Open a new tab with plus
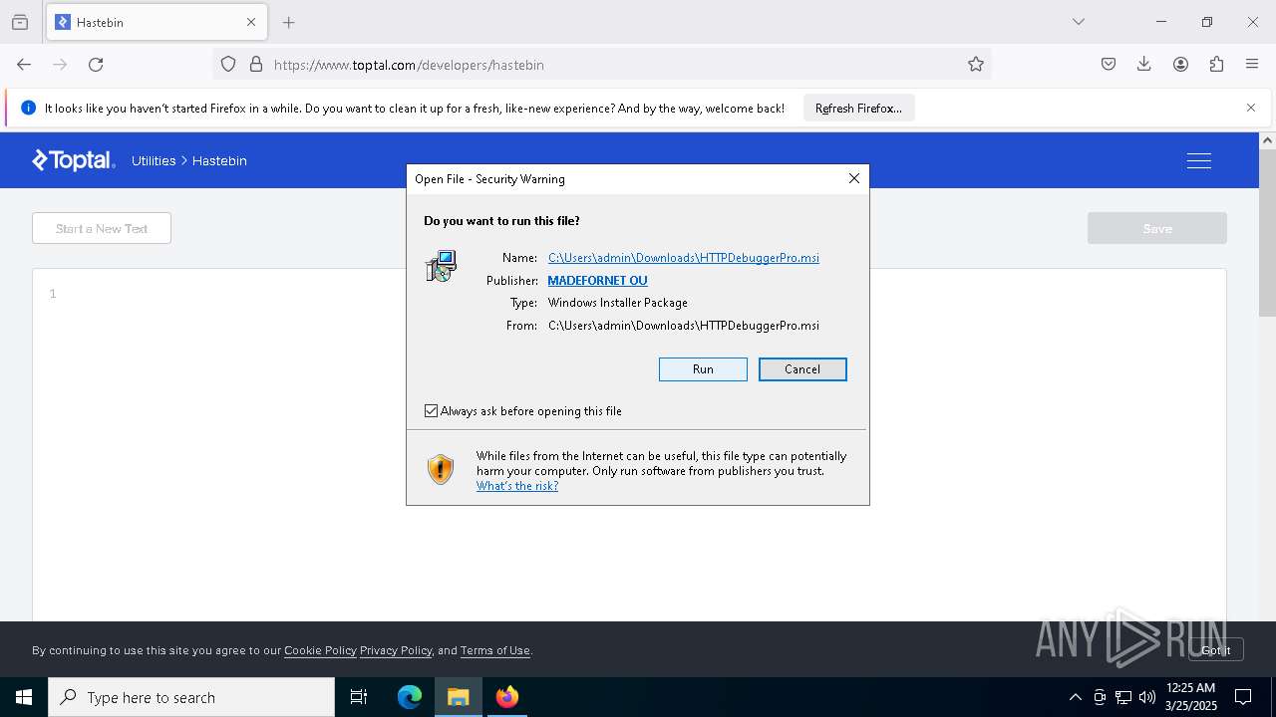 click(x=289, y=22)
